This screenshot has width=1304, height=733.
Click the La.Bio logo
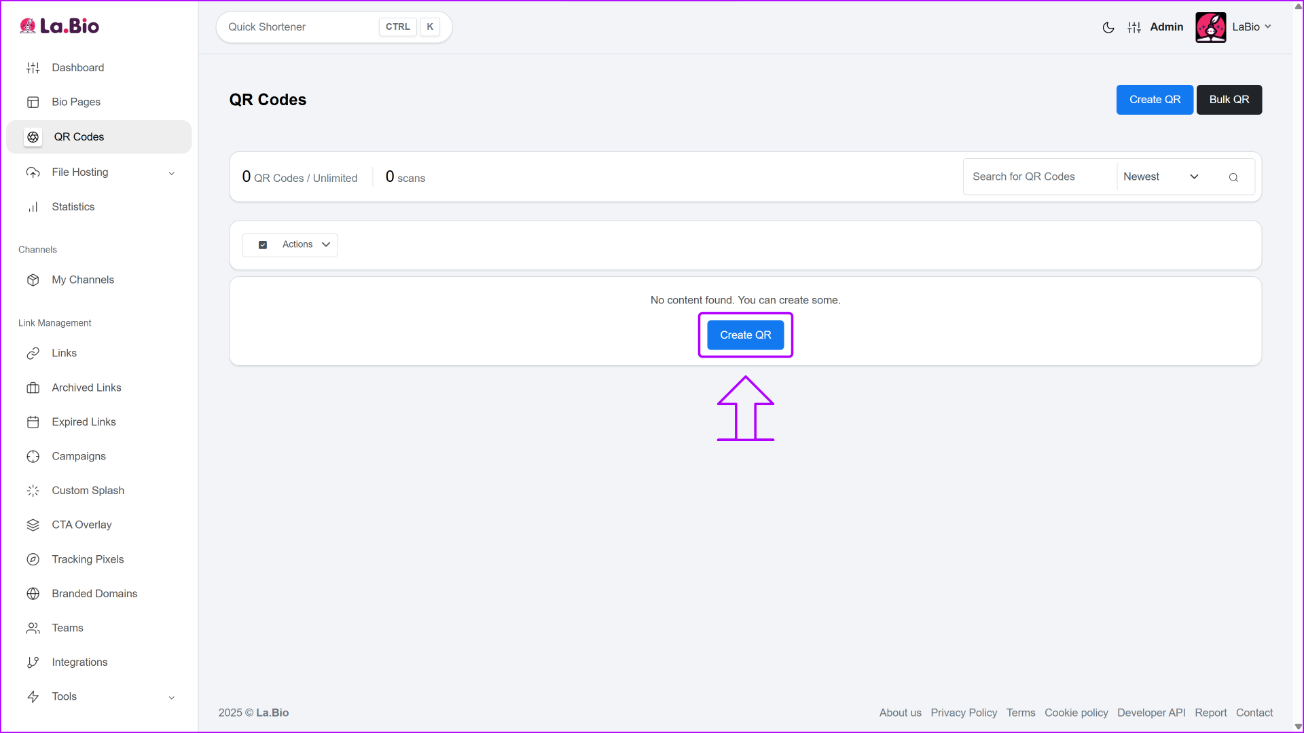point(60,26)
